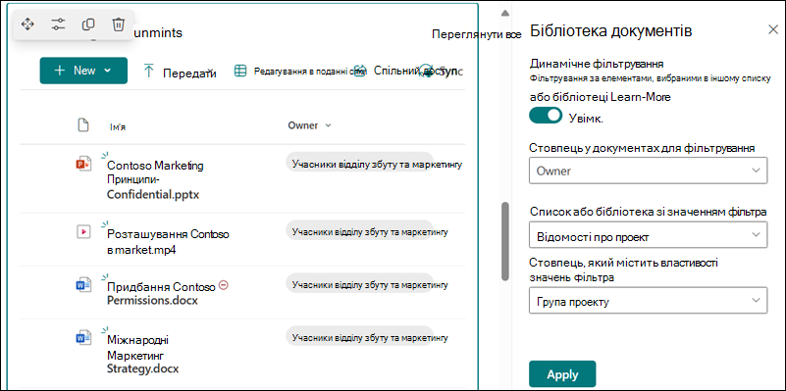The image size is (786, 391).
Task: Open Розташування Contoso в market.mp4 file
Action: point(168,242)
